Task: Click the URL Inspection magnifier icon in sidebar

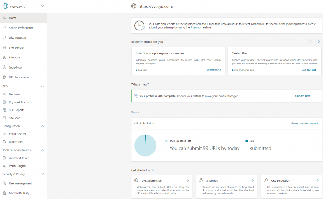Action: click(4, 38)
